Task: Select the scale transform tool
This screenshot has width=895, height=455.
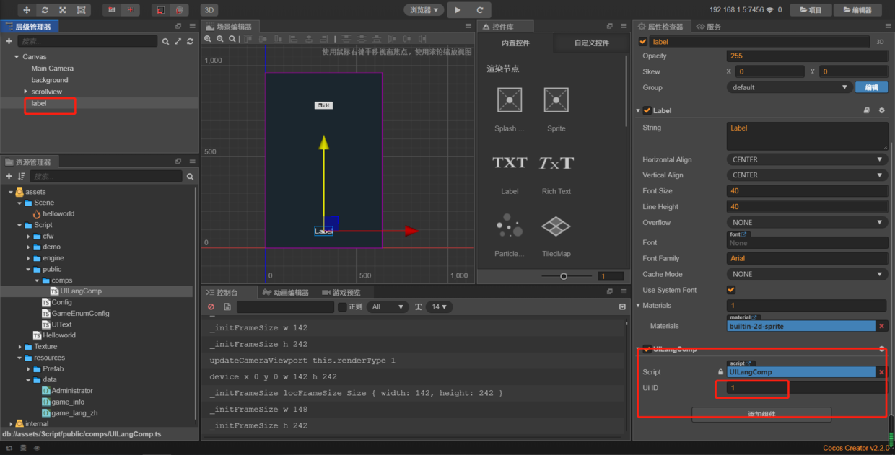Action: click(63, 10)
